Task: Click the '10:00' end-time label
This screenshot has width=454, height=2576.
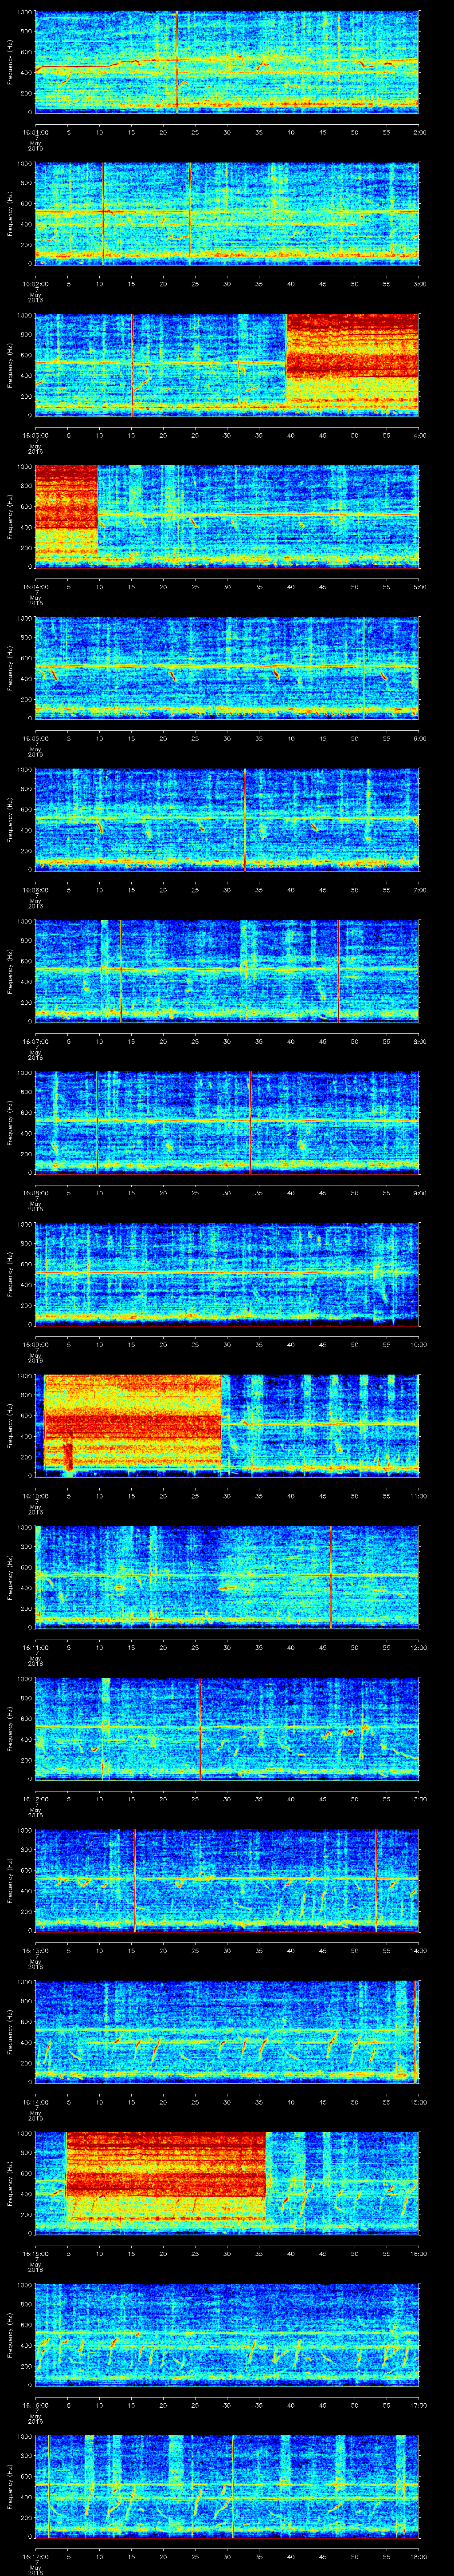Action: coord(419,1344)
